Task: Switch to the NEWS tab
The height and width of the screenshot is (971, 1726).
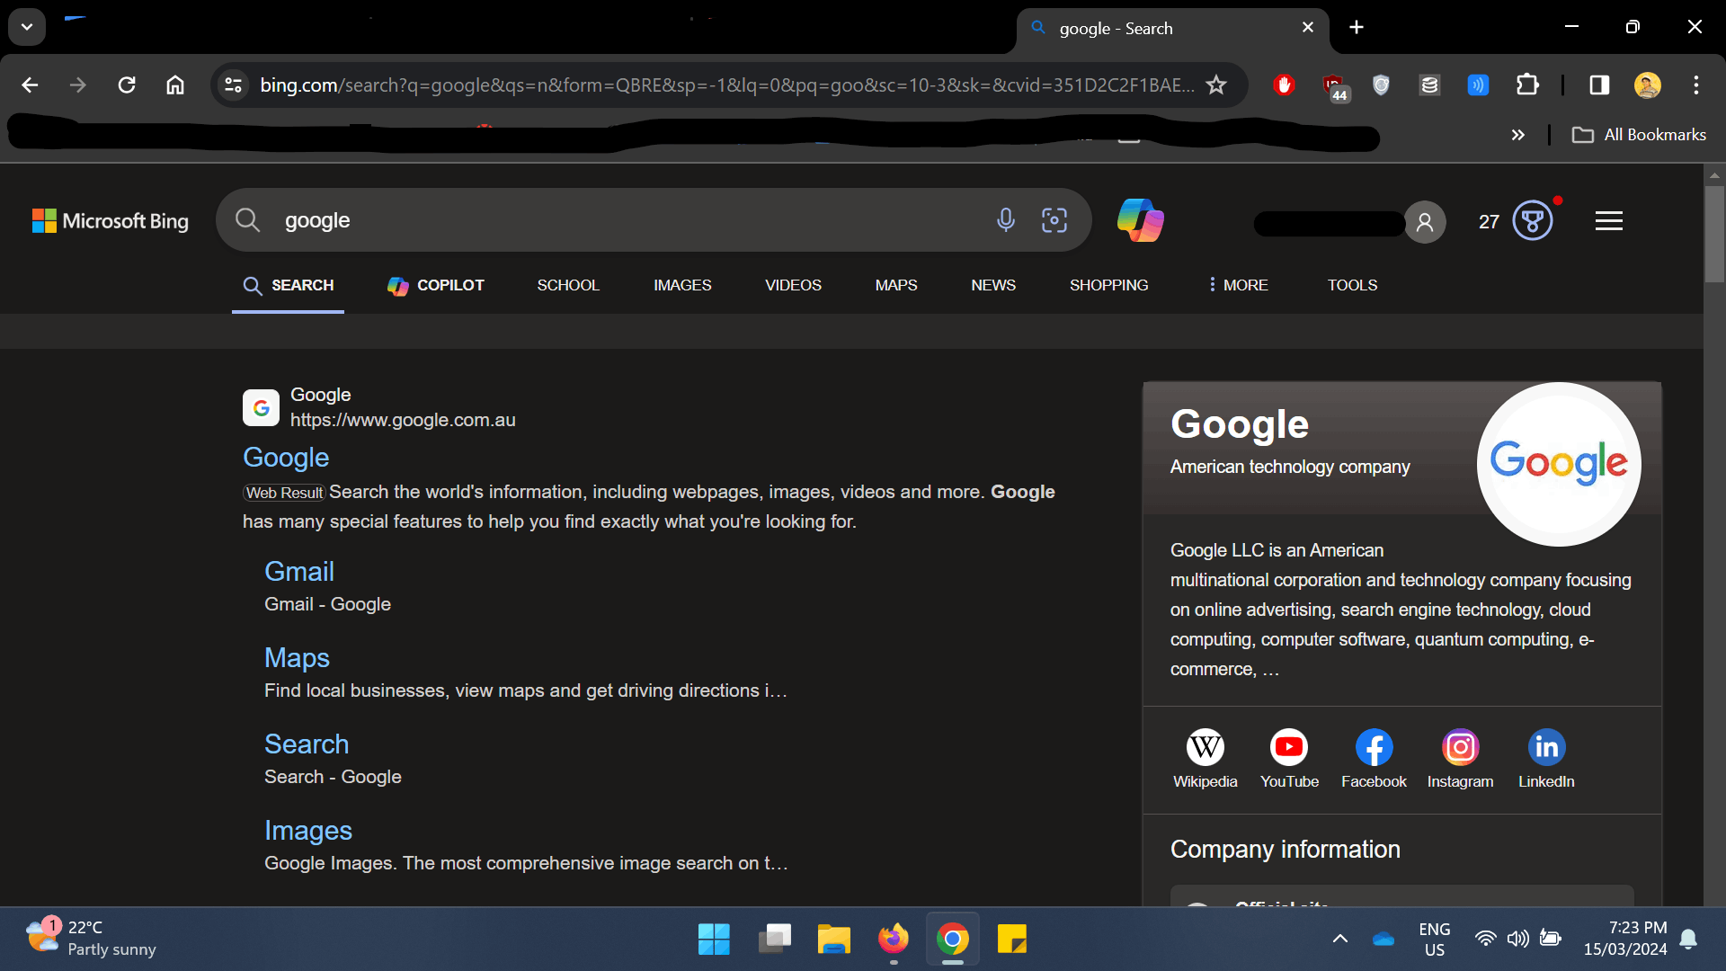Action: [x=992, y=285]
